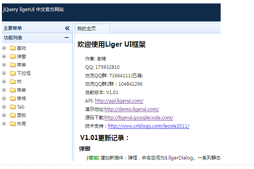The width and height of the screenshot is (254, 169).
Task: Select the 菜单 tree item label
Action: click(x=21, y=65)
